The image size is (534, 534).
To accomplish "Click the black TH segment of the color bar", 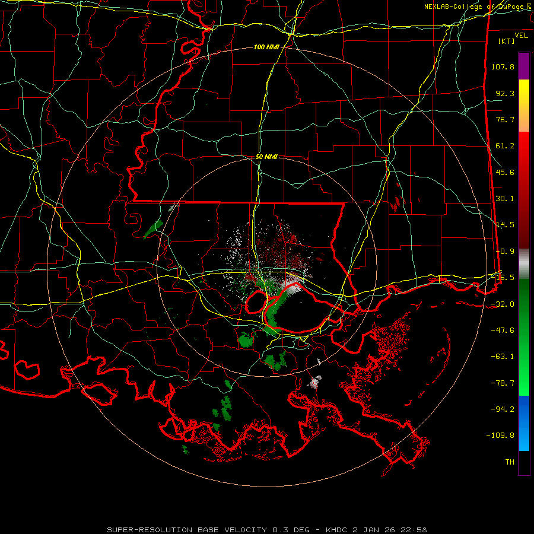I will pyautogui.click(x=524, y=463).
